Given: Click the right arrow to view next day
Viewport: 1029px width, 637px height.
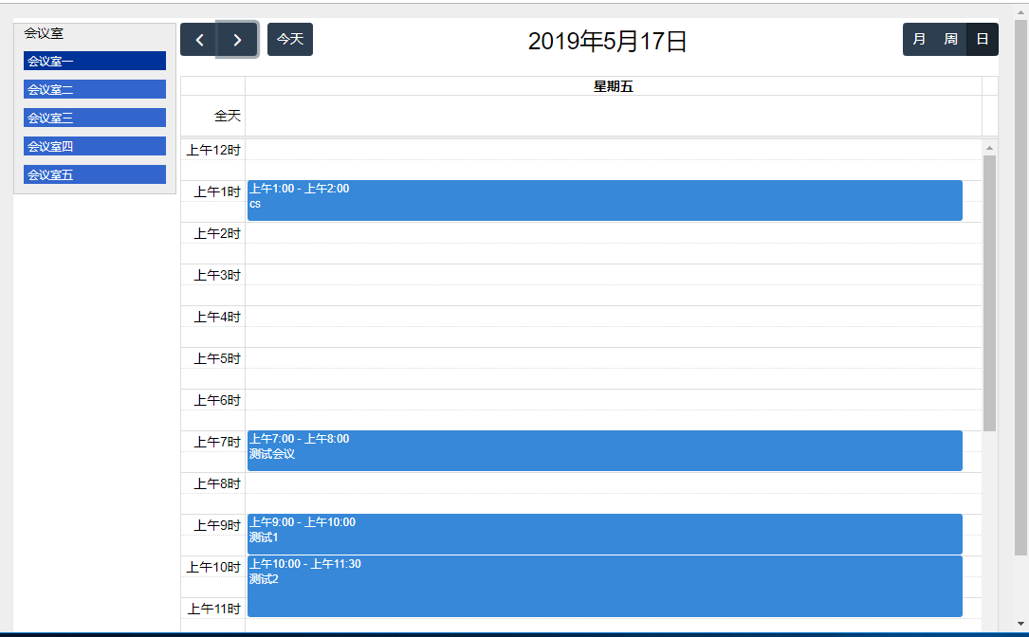Looking at the screenshot, I should tap(237, 39).
